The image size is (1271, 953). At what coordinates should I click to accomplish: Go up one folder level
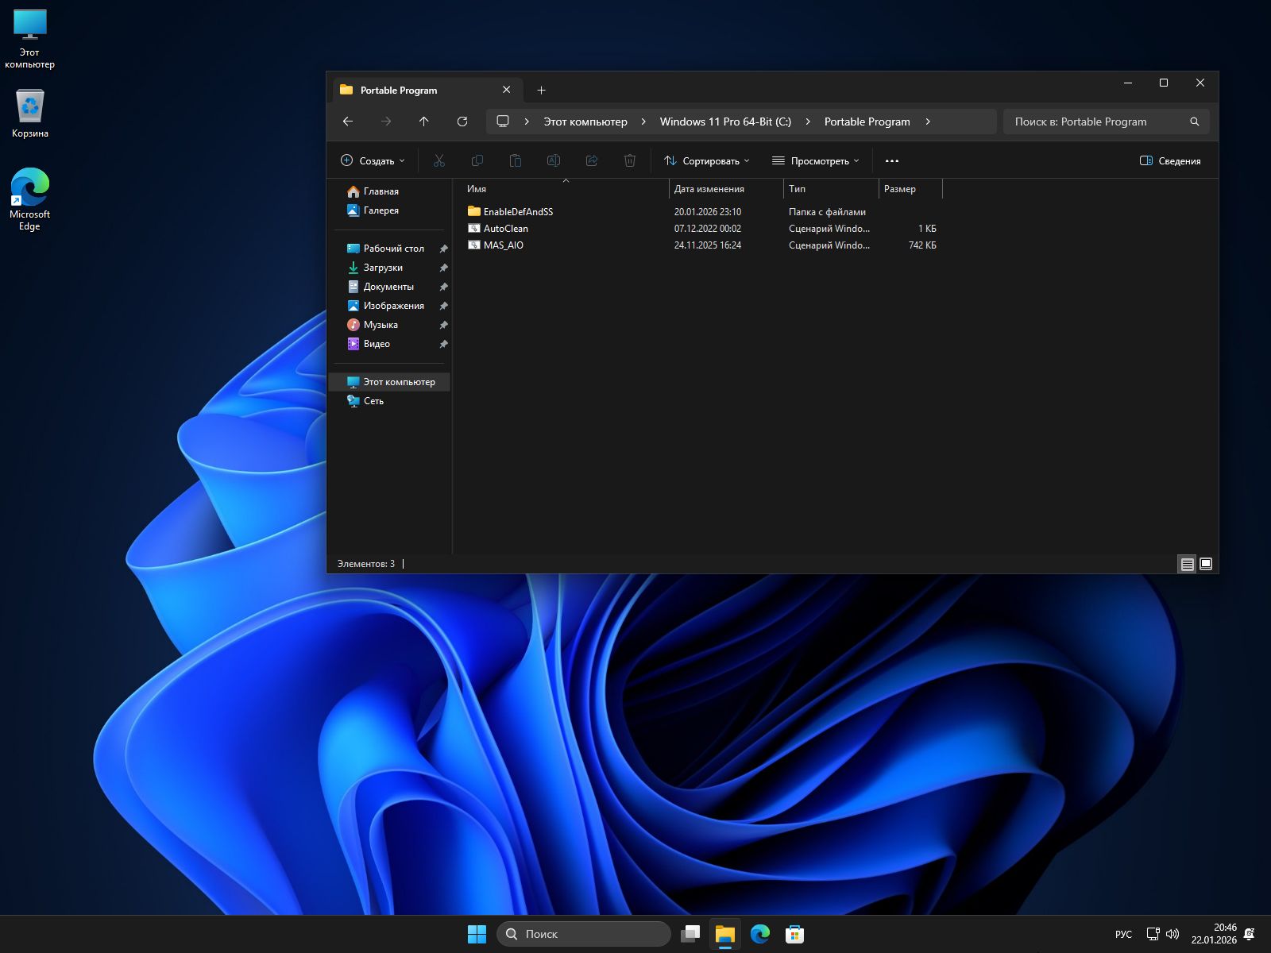point(423,122)
